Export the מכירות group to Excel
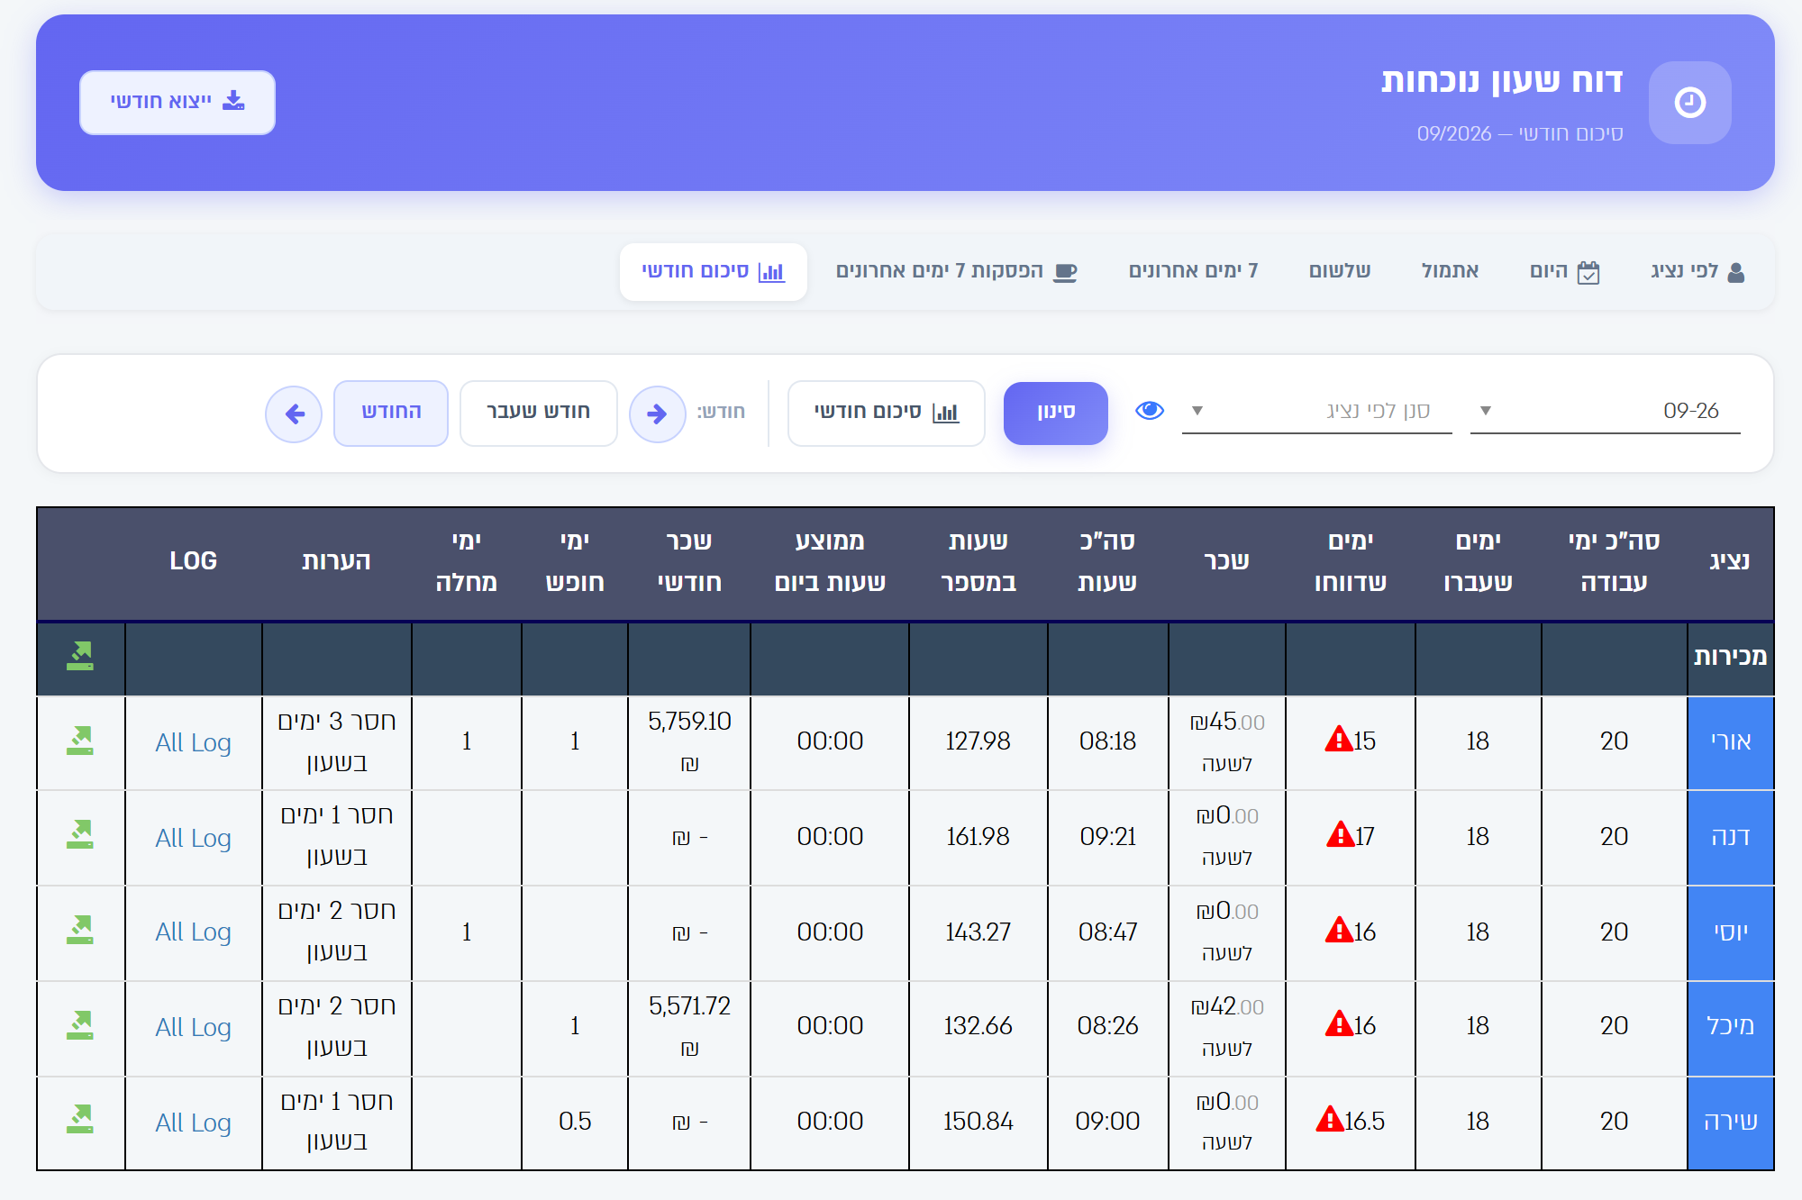 pyautogui.click(x=80, y=657)
